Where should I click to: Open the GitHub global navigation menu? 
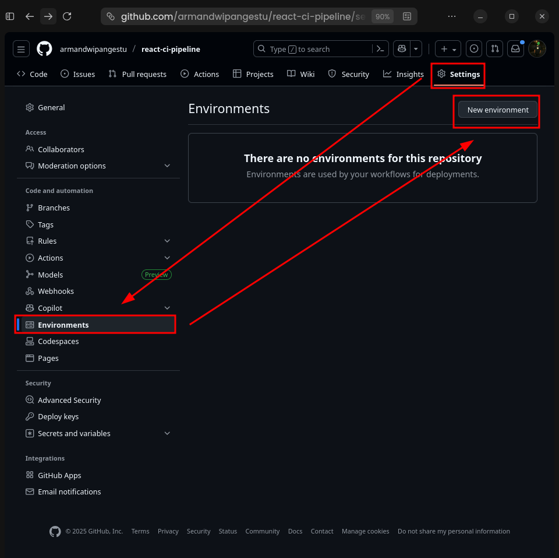[21, 48]
